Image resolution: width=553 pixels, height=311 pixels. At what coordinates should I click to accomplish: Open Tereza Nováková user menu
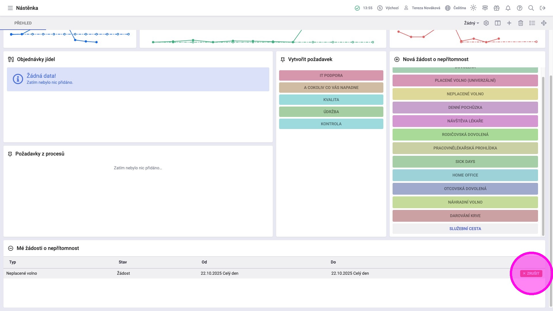422,8
